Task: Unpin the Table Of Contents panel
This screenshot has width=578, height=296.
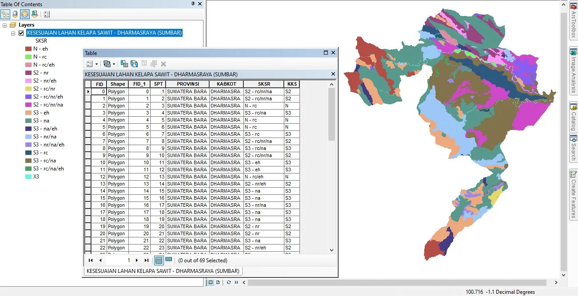Action: pyautogui.click(x=192, y=4)
